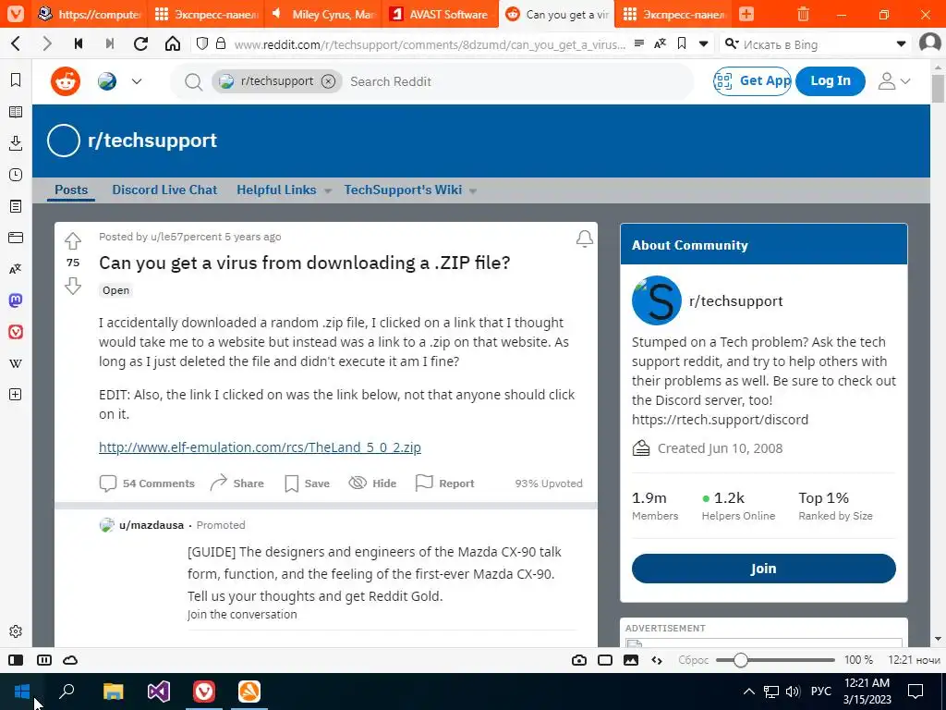
Task: Open Reading List panel in sidebar
Action: [16, 112]
